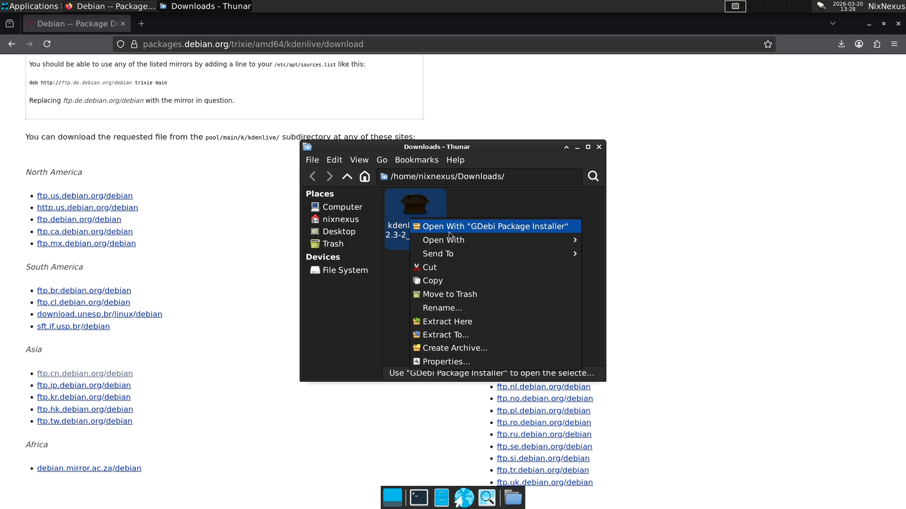Image resolution: width=906 pixels, height=509 pixels.
Task: Launch terminal emulator from dock
Action: 418,498
